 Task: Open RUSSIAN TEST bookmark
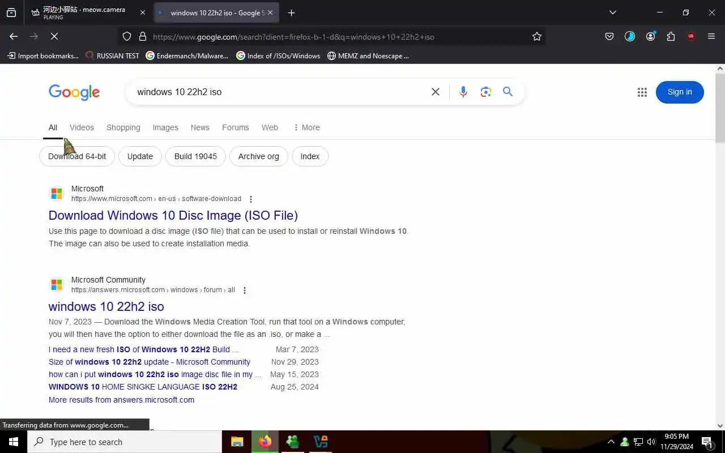tap(112, 55)
